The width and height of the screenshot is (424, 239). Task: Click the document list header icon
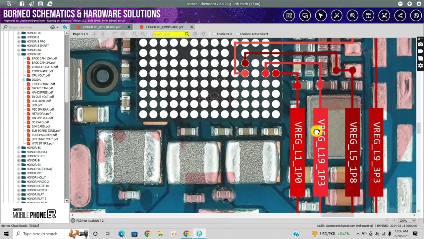pos(289,16)
